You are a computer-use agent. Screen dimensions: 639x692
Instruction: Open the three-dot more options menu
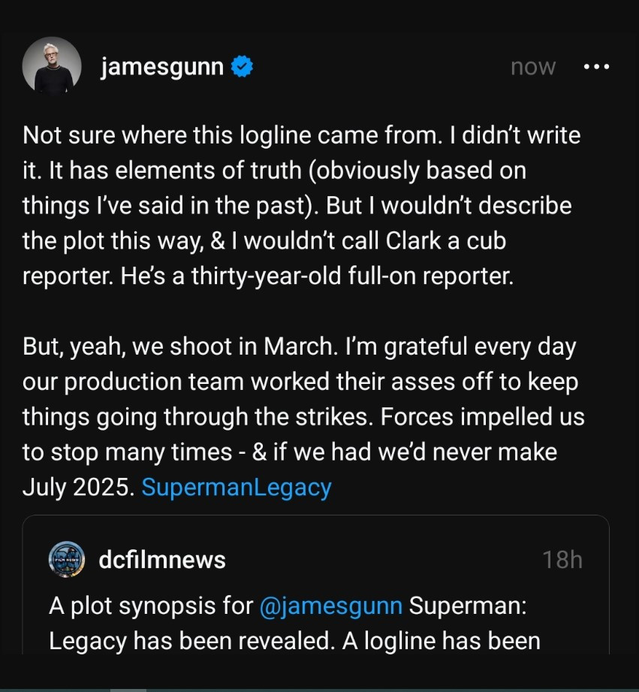(x=596, y=67)
